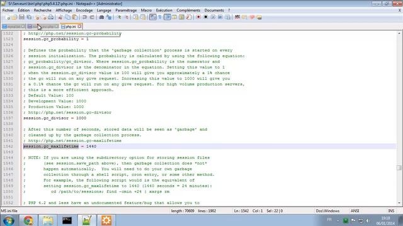Open the Paramétrage menu
The width and height of the screenshot is (403, 226).
click(x=126, y=10)
